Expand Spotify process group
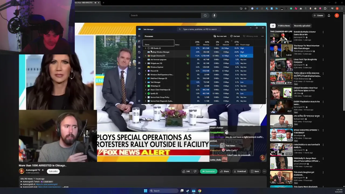Viewport: 345px width, 194px height. [146, 93]
